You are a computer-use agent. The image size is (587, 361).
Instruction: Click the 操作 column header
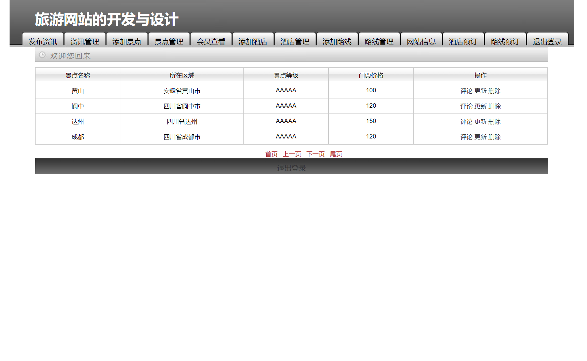pyautogui.click(x=480, y=76)
